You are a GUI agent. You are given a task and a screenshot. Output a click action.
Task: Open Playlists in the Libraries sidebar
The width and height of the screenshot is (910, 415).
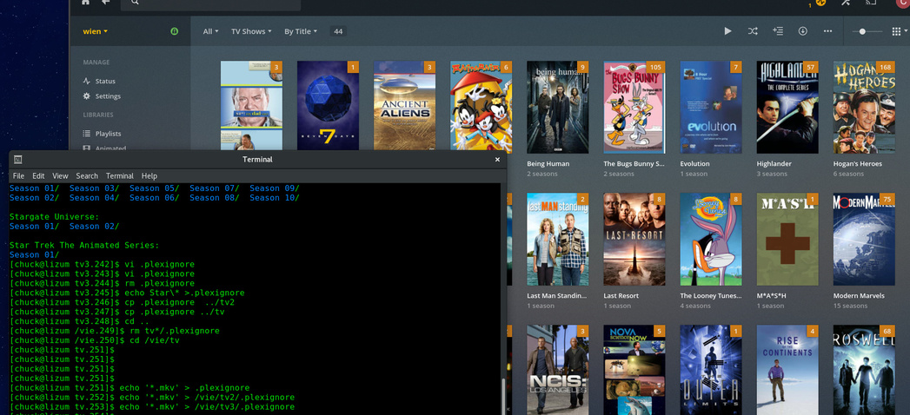[x=108, y=134]
